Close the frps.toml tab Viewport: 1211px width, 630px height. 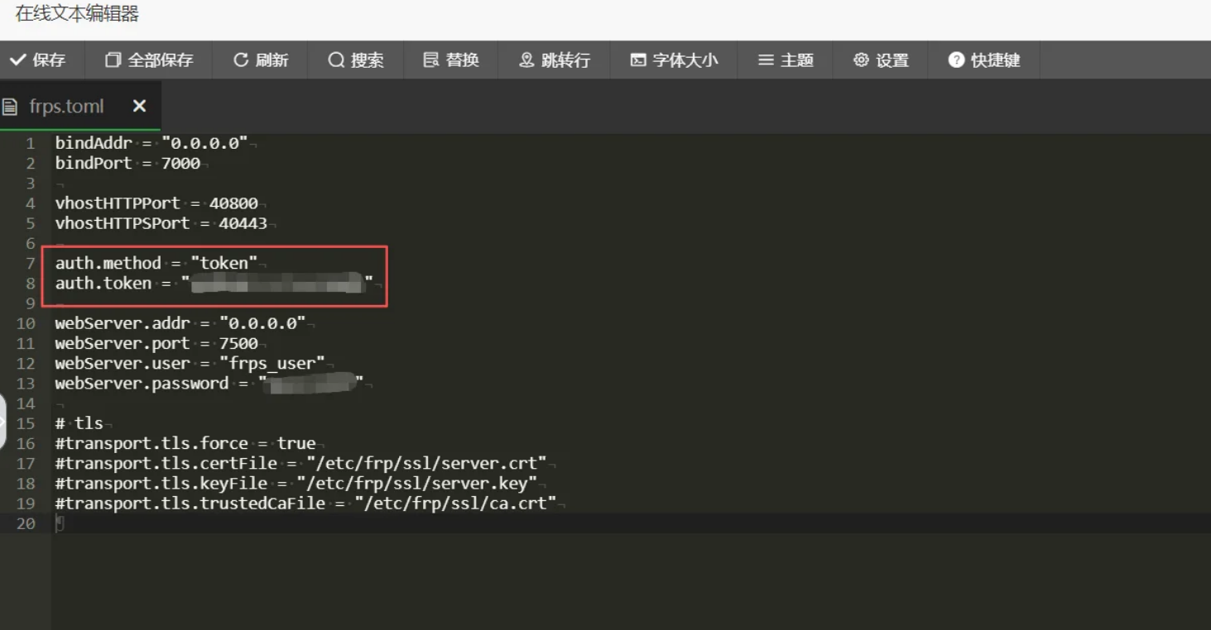click(x=139, y=106)
